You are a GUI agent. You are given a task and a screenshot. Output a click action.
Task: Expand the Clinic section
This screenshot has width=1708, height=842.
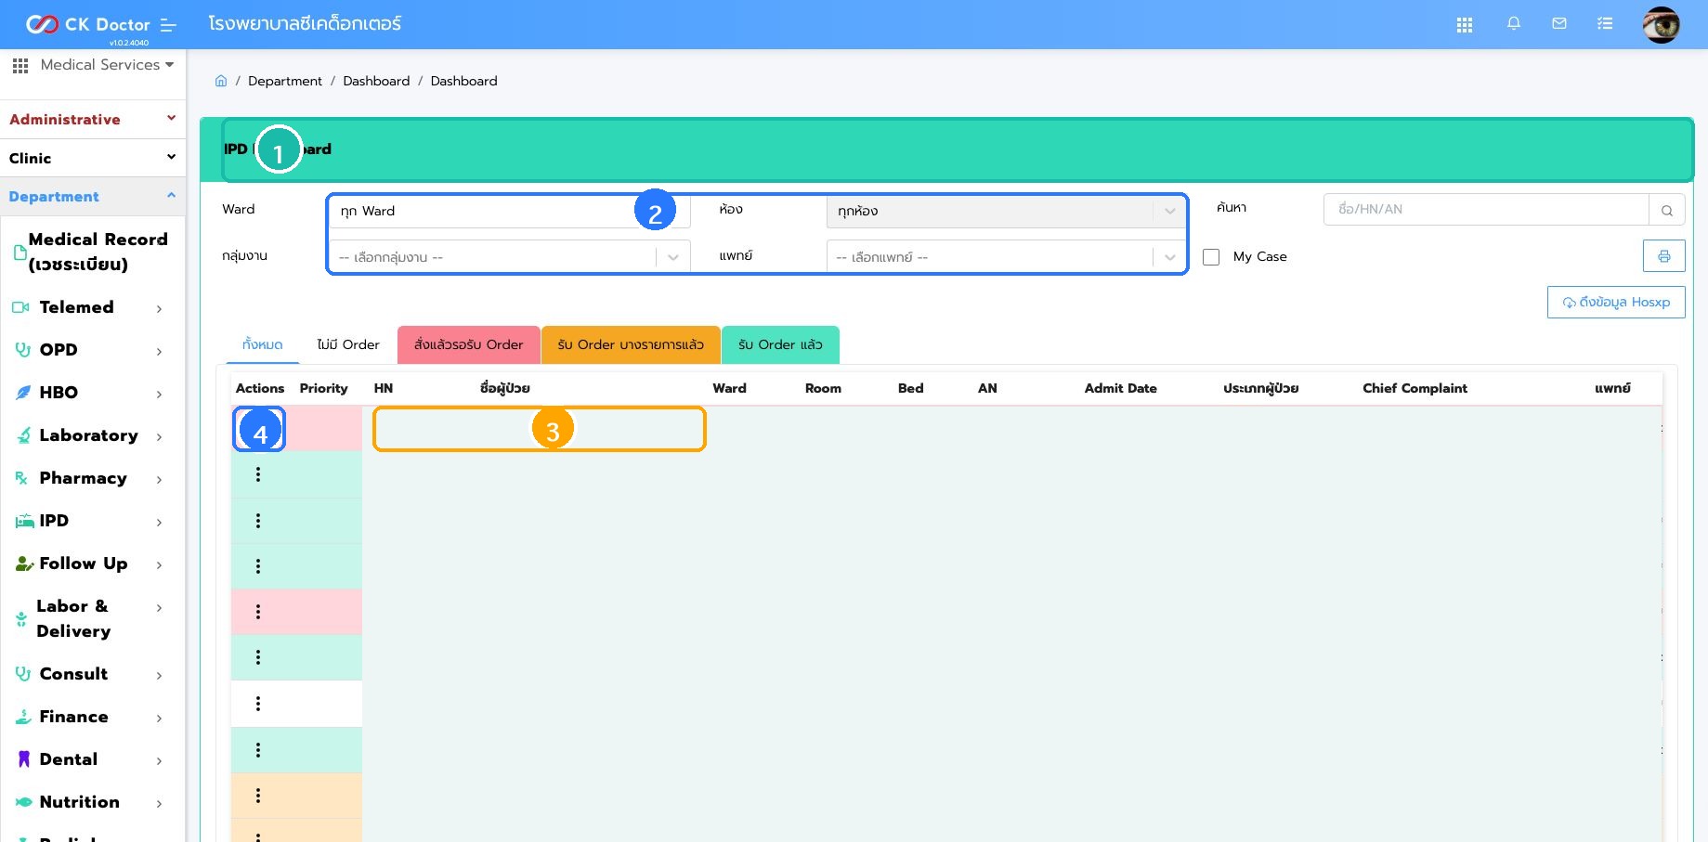pos(92,158)
